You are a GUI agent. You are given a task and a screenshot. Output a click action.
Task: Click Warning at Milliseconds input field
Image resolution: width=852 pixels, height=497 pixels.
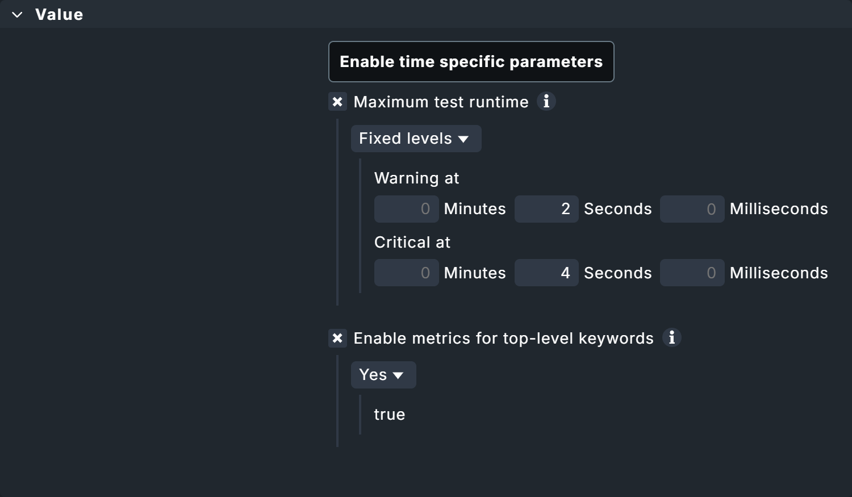[692, 209]
